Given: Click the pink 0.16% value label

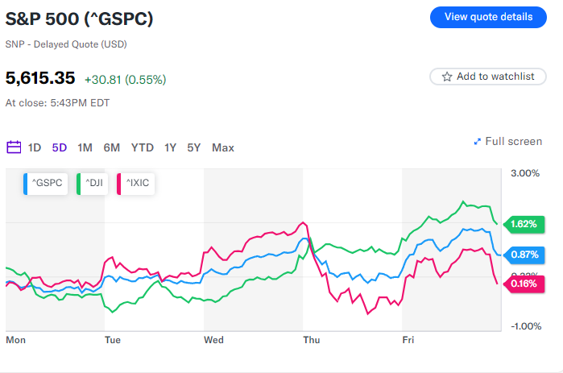Looking at the screenshot, I should [523, 284].
